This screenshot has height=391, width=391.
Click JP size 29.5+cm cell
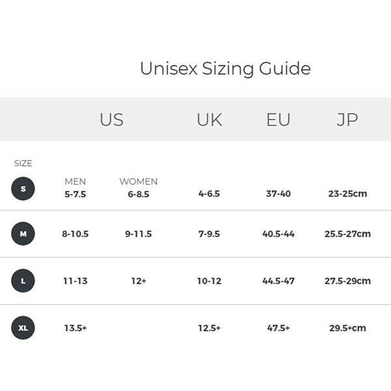click(x=347, y=328)
